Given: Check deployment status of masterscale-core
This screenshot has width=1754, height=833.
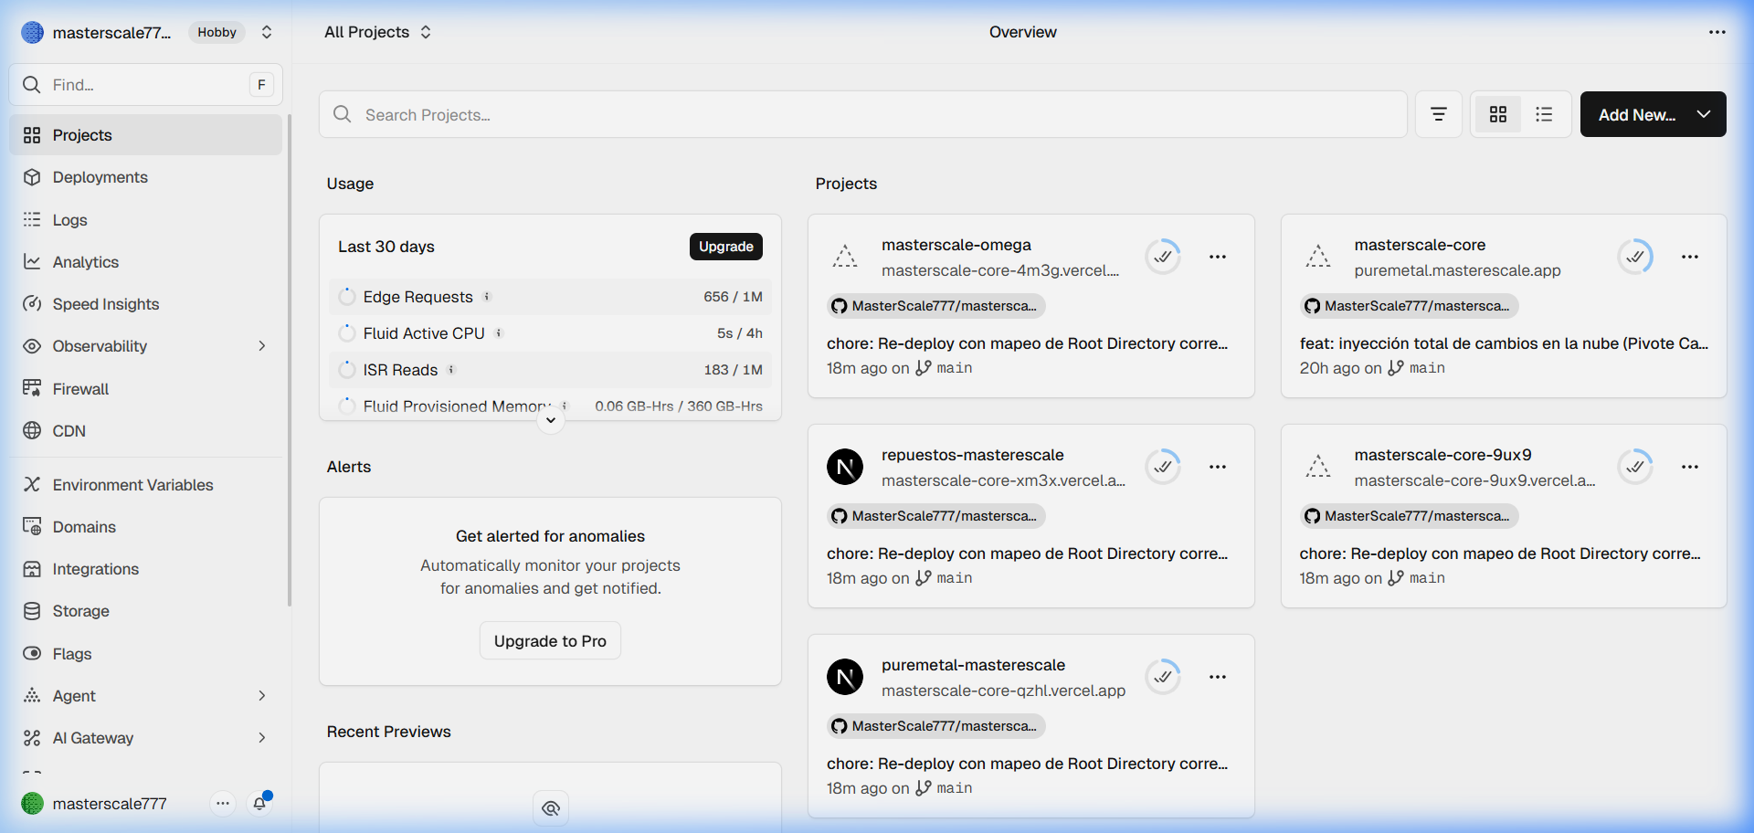Looking at the screenshot, I should tap(1635, 257).
